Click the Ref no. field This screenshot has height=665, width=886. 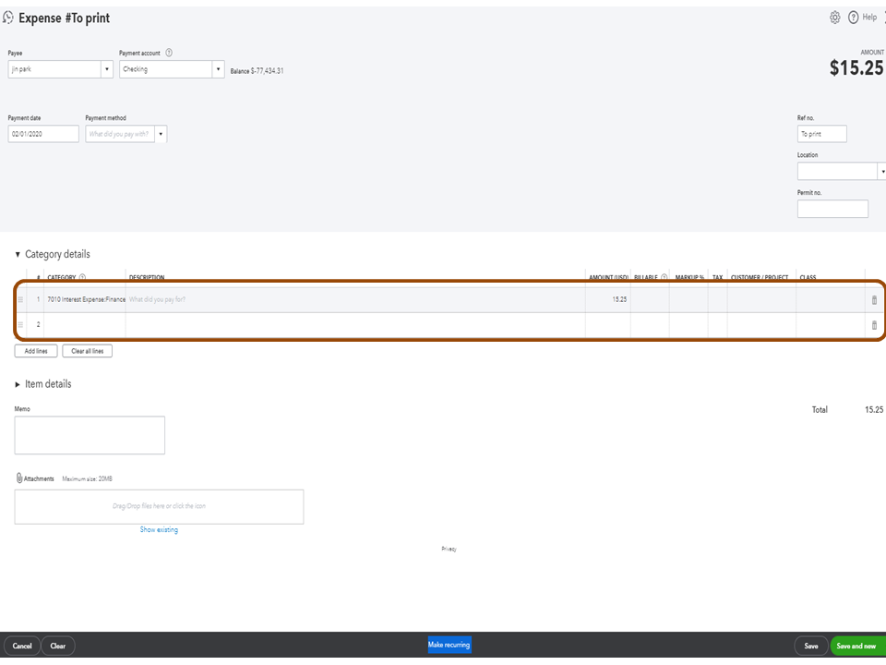coord(822,134)
